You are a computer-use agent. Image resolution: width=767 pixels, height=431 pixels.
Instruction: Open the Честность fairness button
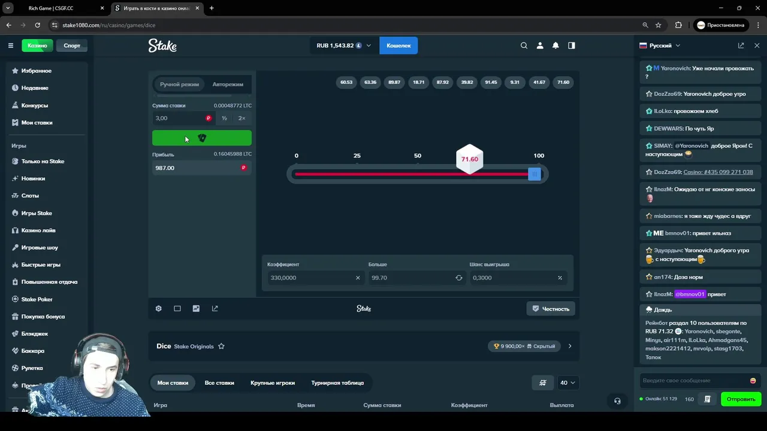551,309
